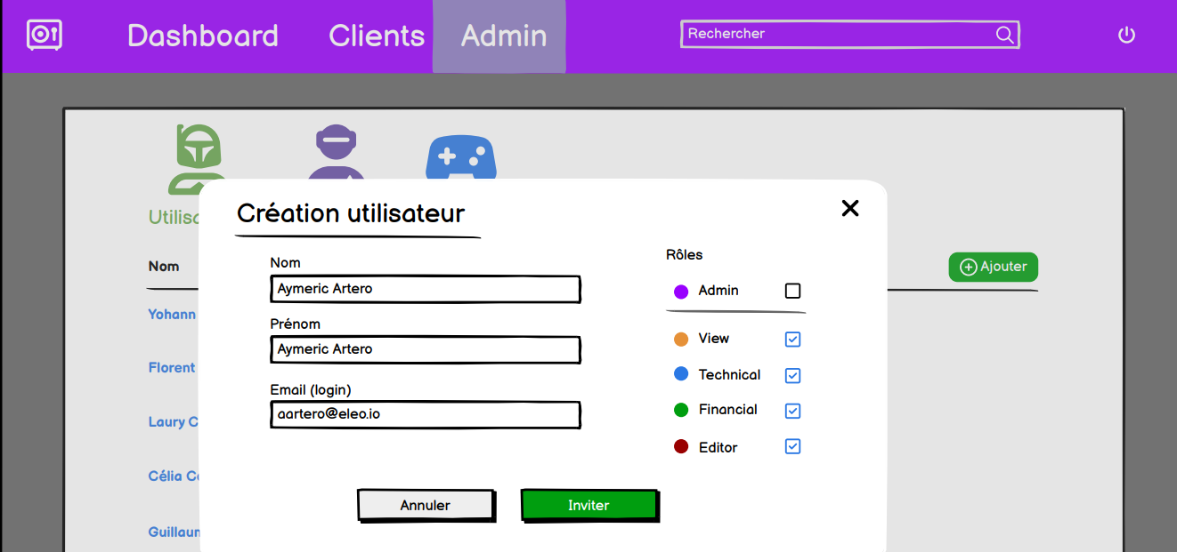The width and height of the screenshot is (1177, 552).
Task: Click the safe/vault logo icon
Action: 43,36
